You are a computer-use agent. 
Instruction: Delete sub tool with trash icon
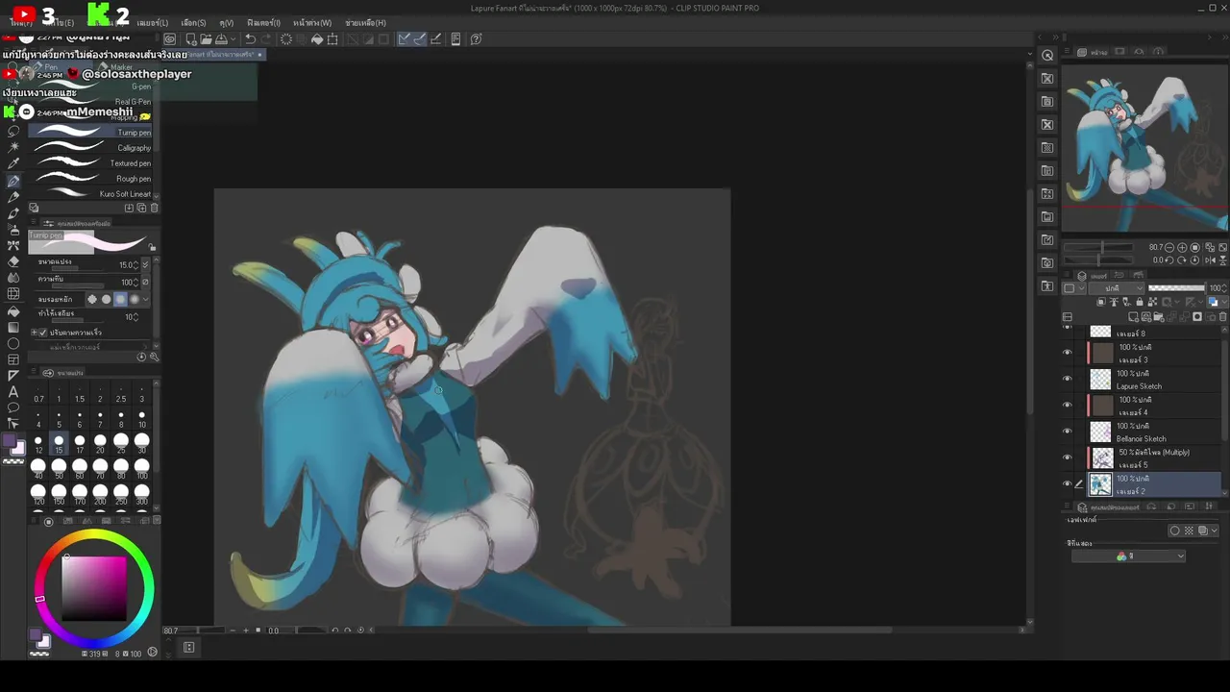(x=154, y=208)
